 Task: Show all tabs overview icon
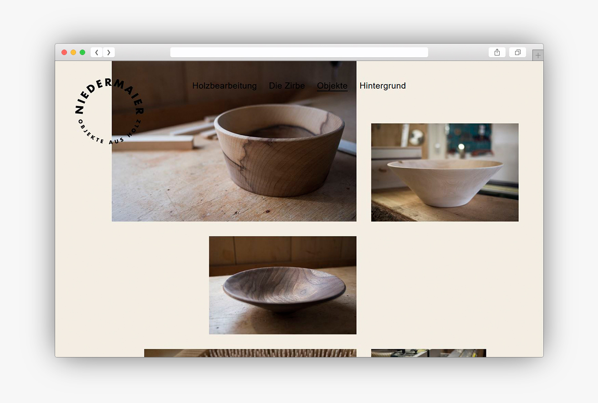click(517, 52)
